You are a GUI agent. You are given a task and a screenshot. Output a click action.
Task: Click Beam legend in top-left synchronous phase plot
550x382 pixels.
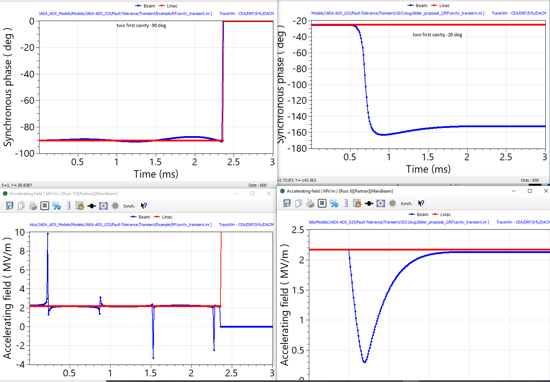145,6
